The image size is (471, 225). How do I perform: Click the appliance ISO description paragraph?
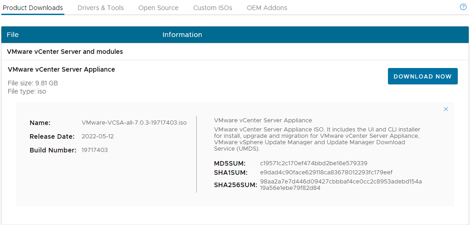click(317, 139)
